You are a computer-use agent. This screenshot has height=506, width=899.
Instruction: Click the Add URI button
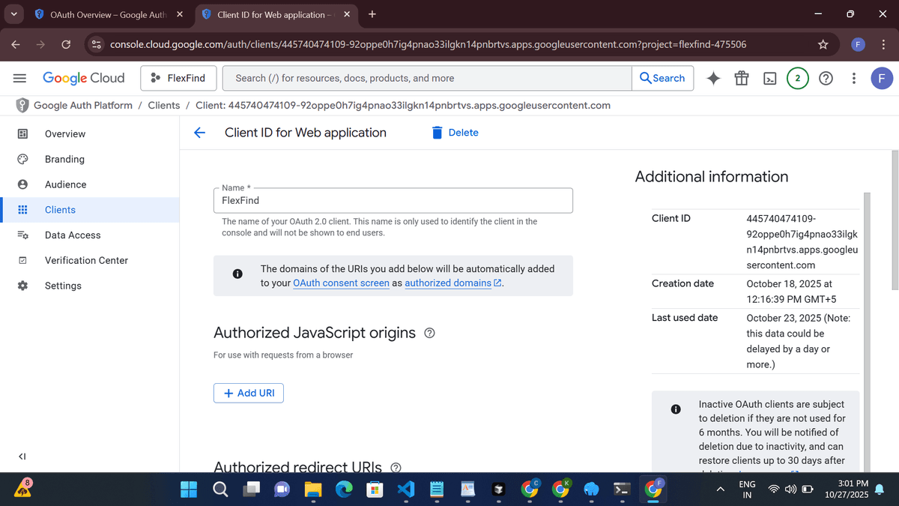[x=249, y=393]
